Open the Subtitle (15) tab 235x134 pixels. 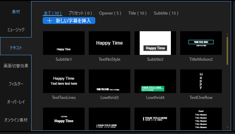[x=166, y=13]
